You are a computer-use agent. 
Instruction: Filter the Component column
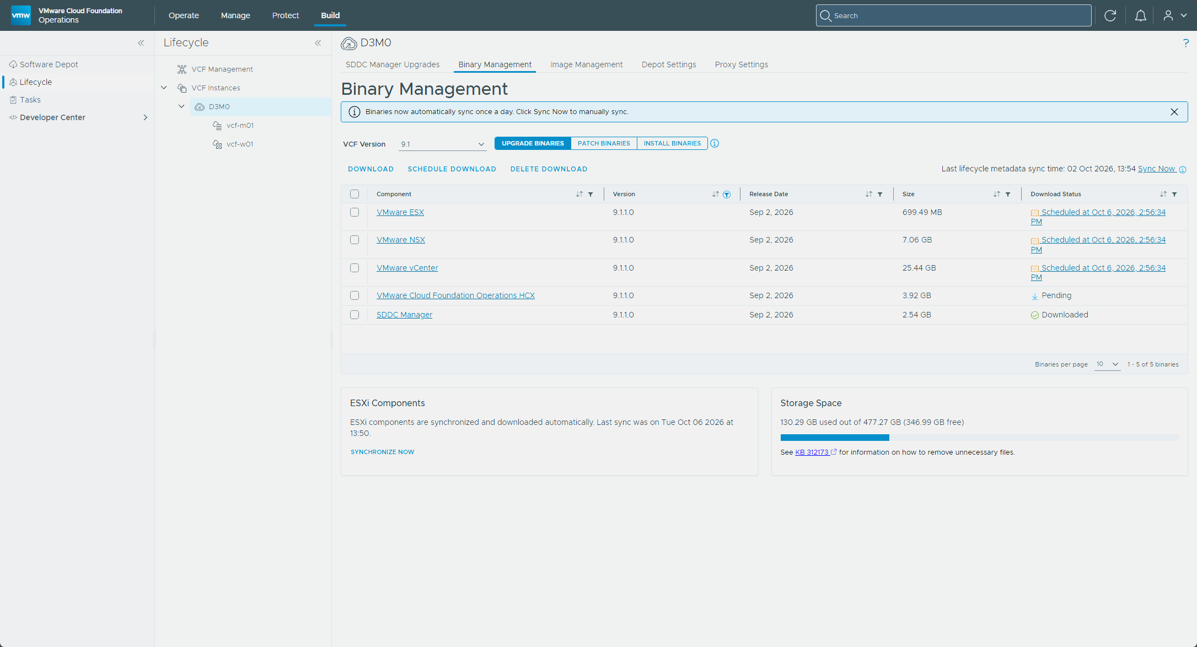[x=591, y=194]
